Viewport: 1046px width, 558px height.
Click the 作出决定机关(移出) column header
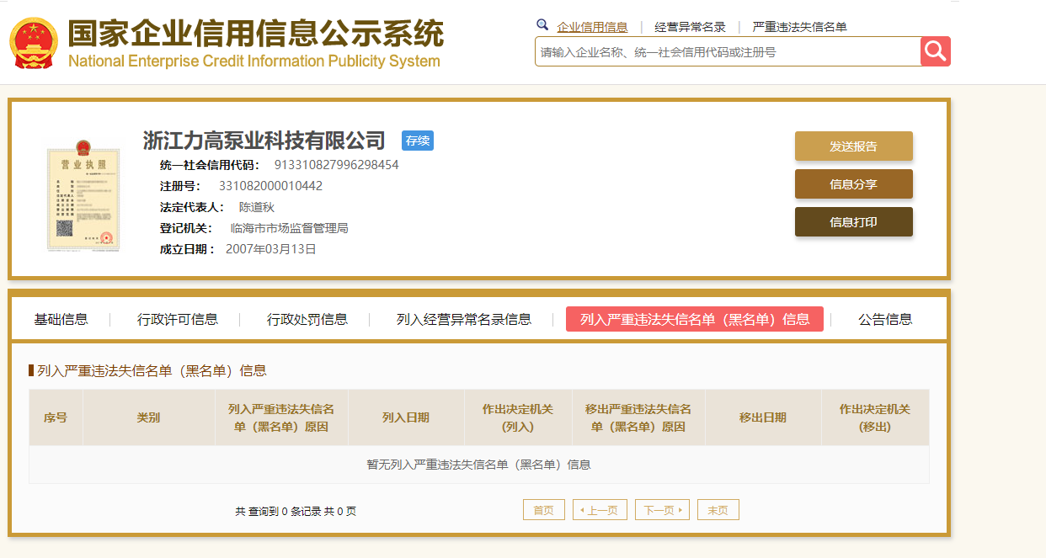pos(875,417)
